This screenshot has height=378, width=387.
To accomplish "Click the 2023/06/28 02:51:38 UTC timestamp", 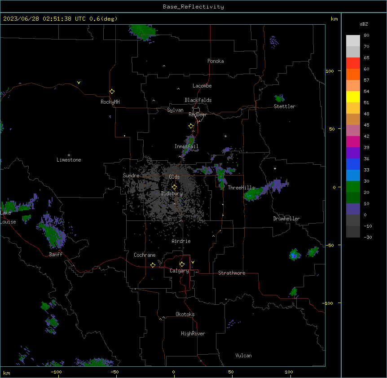I will tap(44, 19).
